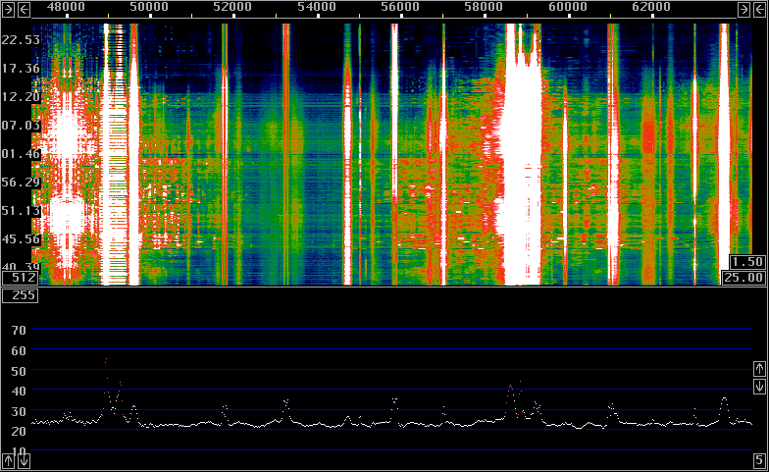Click the 48000 frequency label
Image resolution: width=769 pixels, height=472 pixels.
pos(66,7)
